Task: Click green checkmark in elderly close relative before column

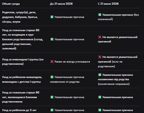Action: pos(52,97)
